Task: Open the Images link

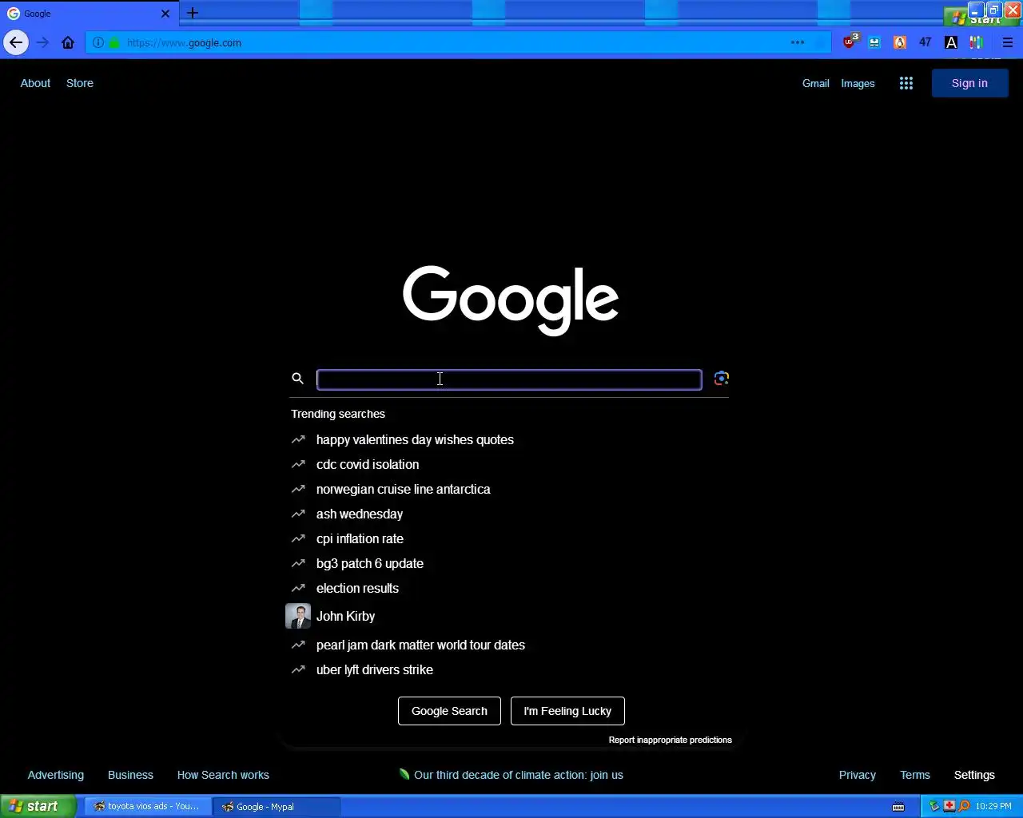Action: point(858,83)
